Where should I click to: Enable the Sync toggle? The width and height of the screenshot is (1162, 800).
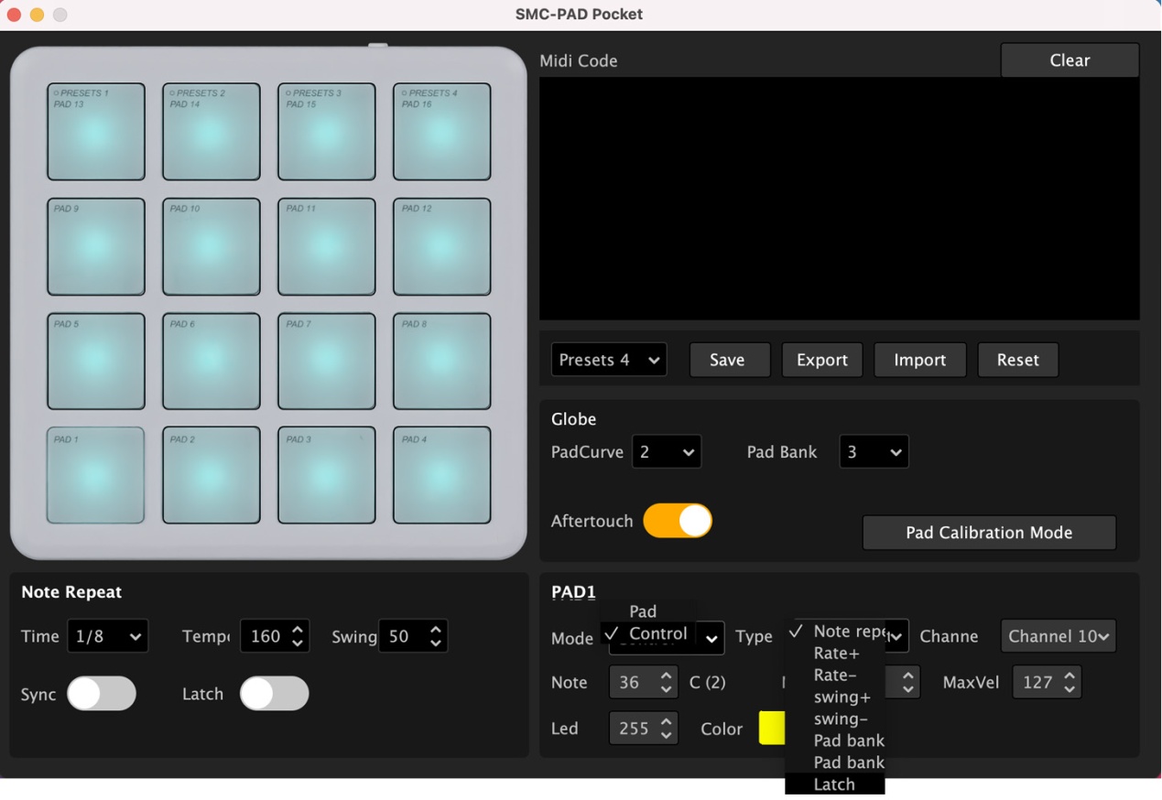tap(102, 694)
